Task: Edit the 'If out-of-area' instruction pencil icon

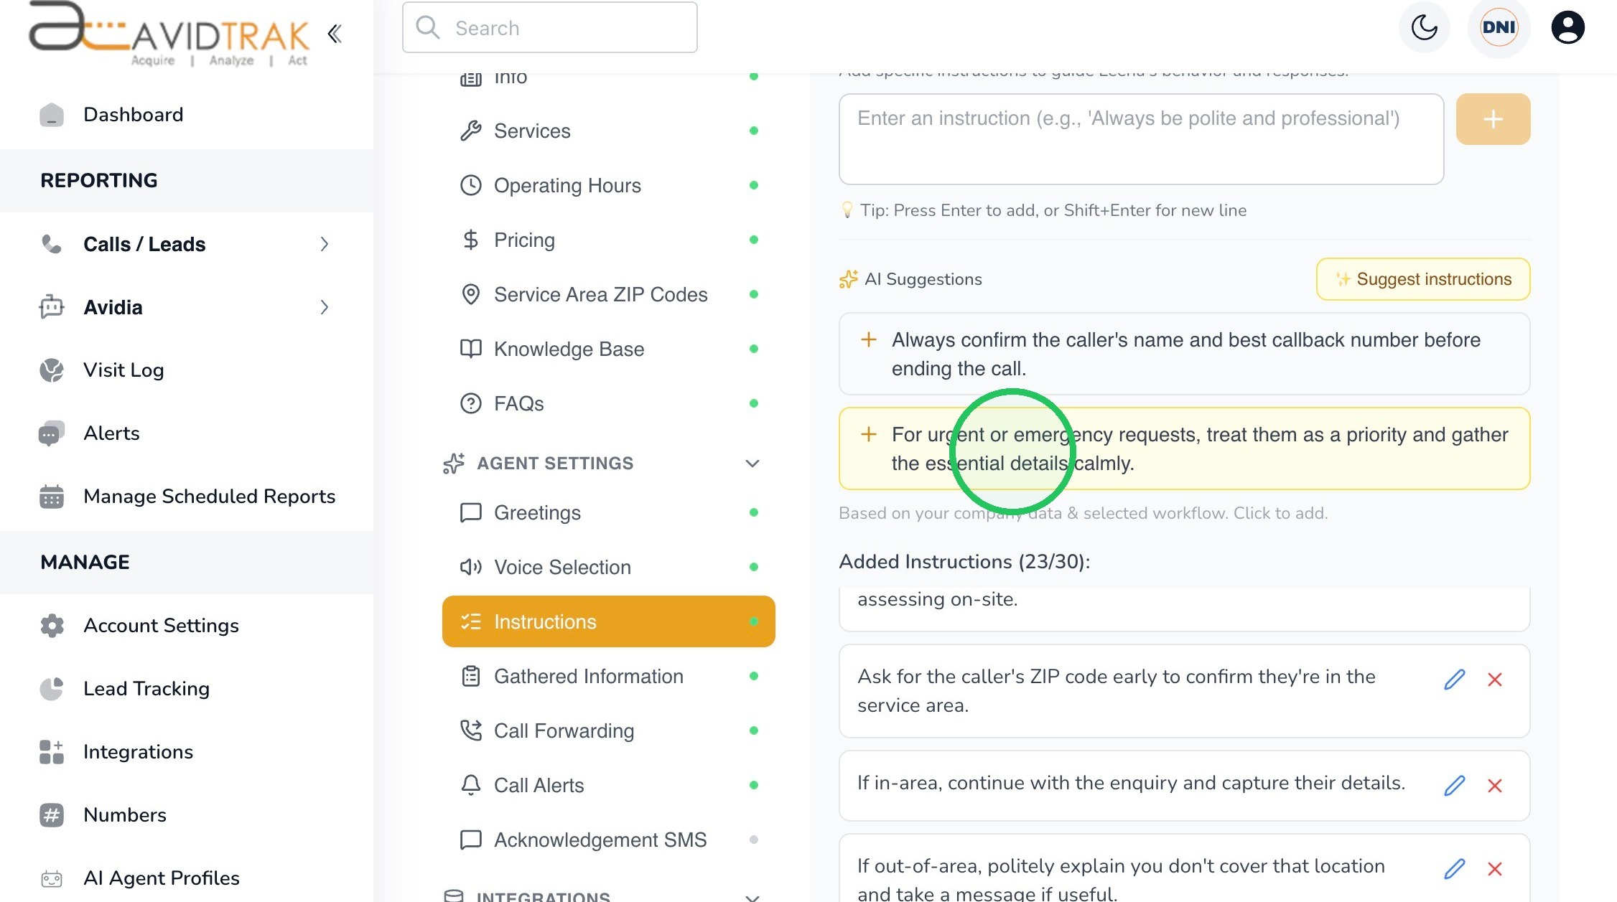Action: point(1454,869)
